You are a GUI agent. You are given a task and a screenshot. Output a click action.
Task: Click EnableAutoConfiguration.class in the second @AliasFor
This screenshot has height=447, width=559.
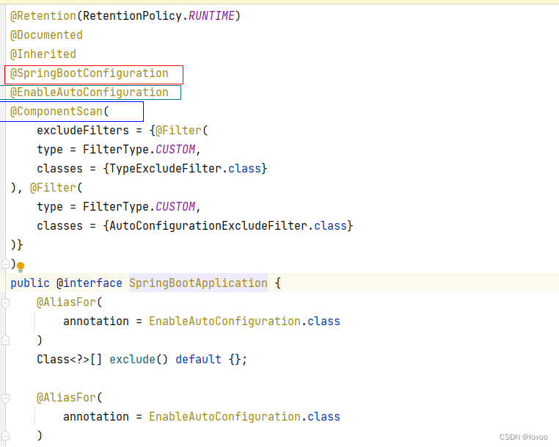pyautogui.click(x=244, y=417)
